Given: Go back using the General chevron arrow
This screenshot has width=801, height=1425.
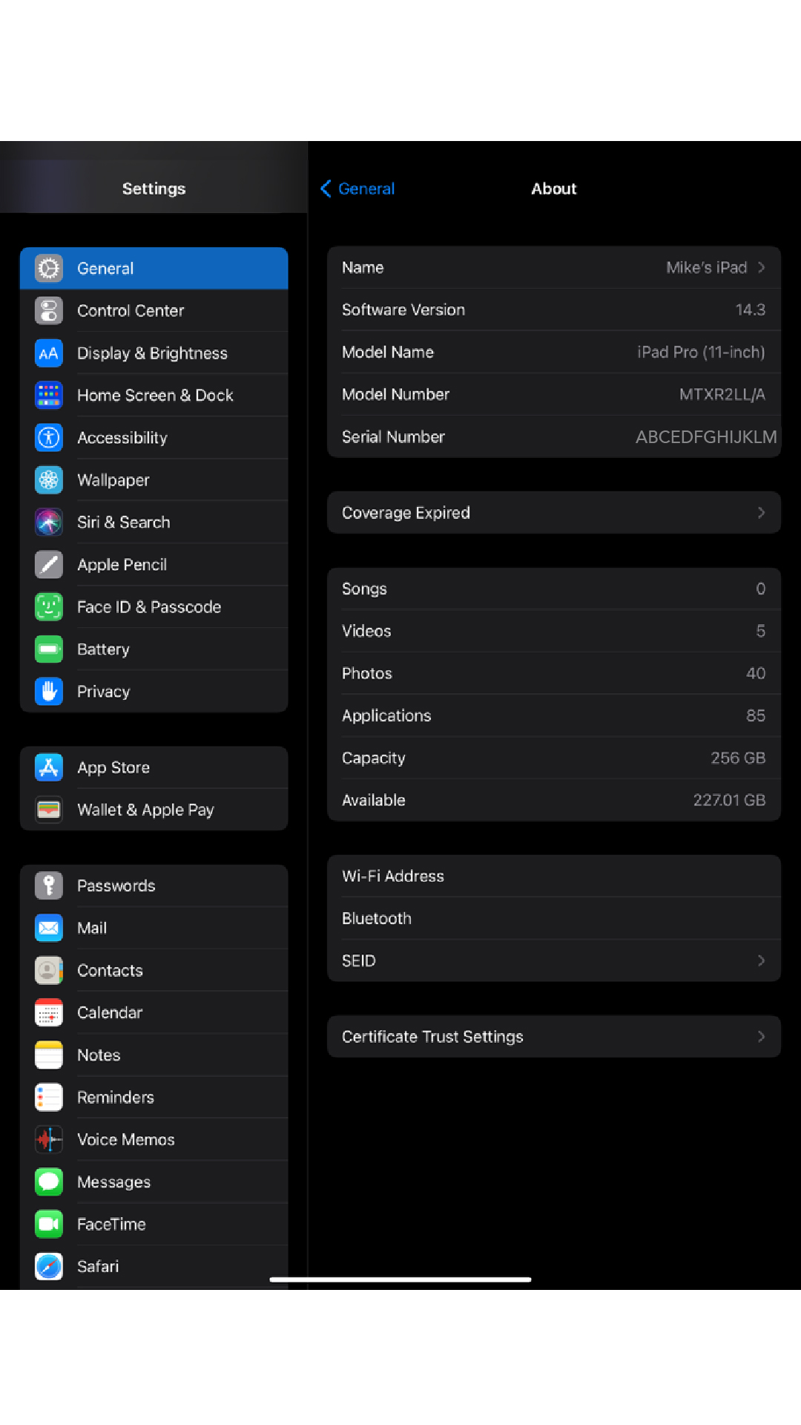Looking at the screenshot, I should point(326,189).
